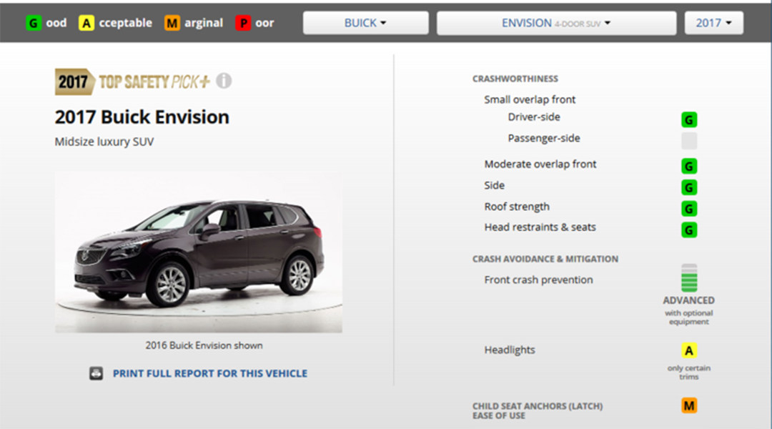772x429 pixels.
Task: Click the Side crash G rating icon
Action: pyautogui.click(x=689, y=187)
